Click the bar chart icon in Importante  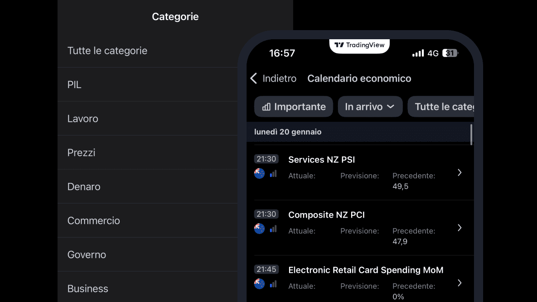(266, 107)
